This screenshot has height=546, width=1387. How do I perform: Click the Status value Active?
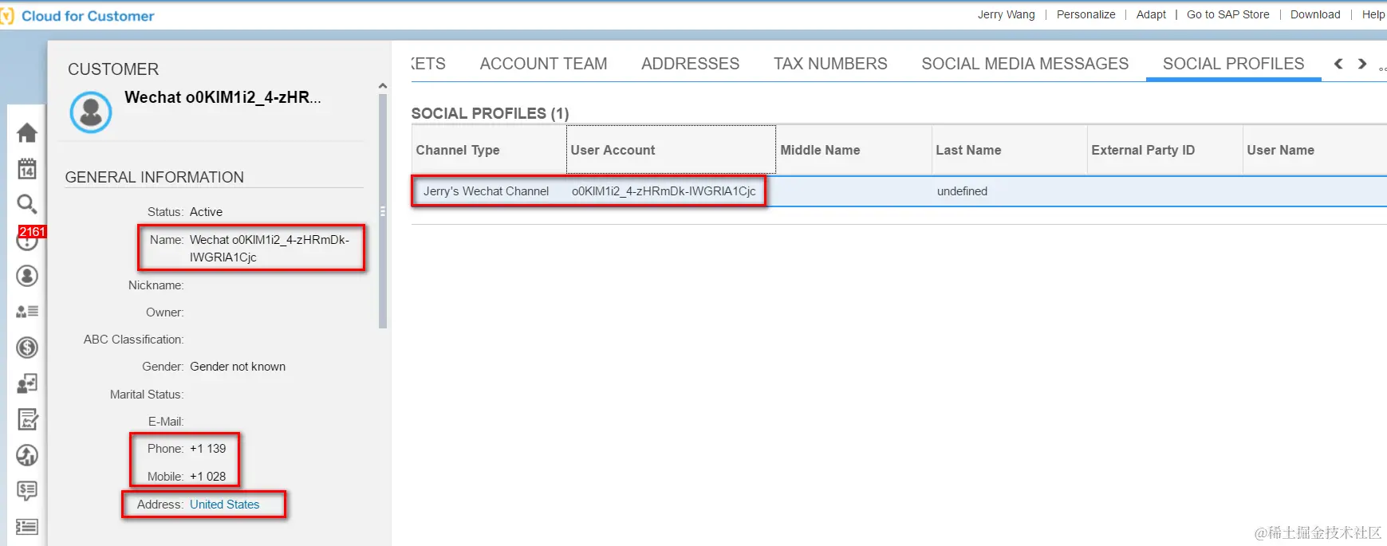206,212
